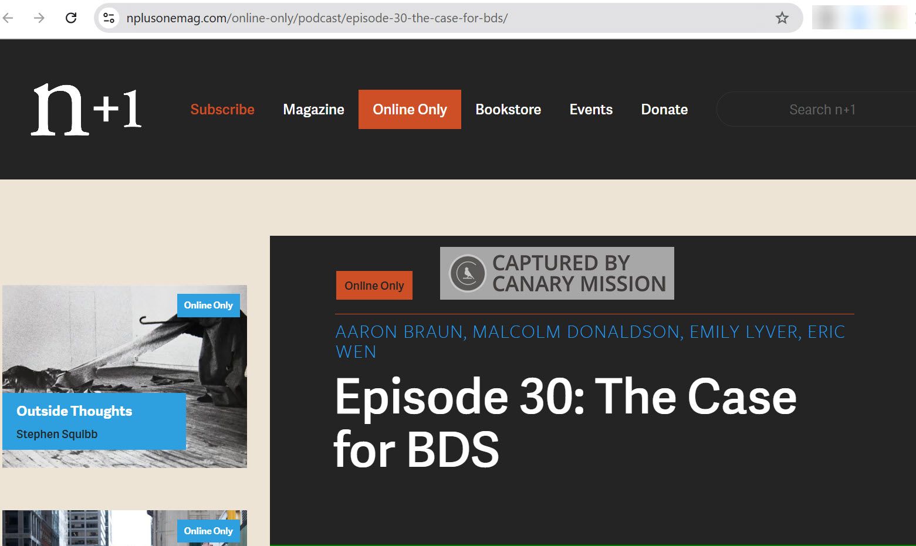Click the URL in the address bar
This screenshot has height=546, width=916.
point(317,18)
